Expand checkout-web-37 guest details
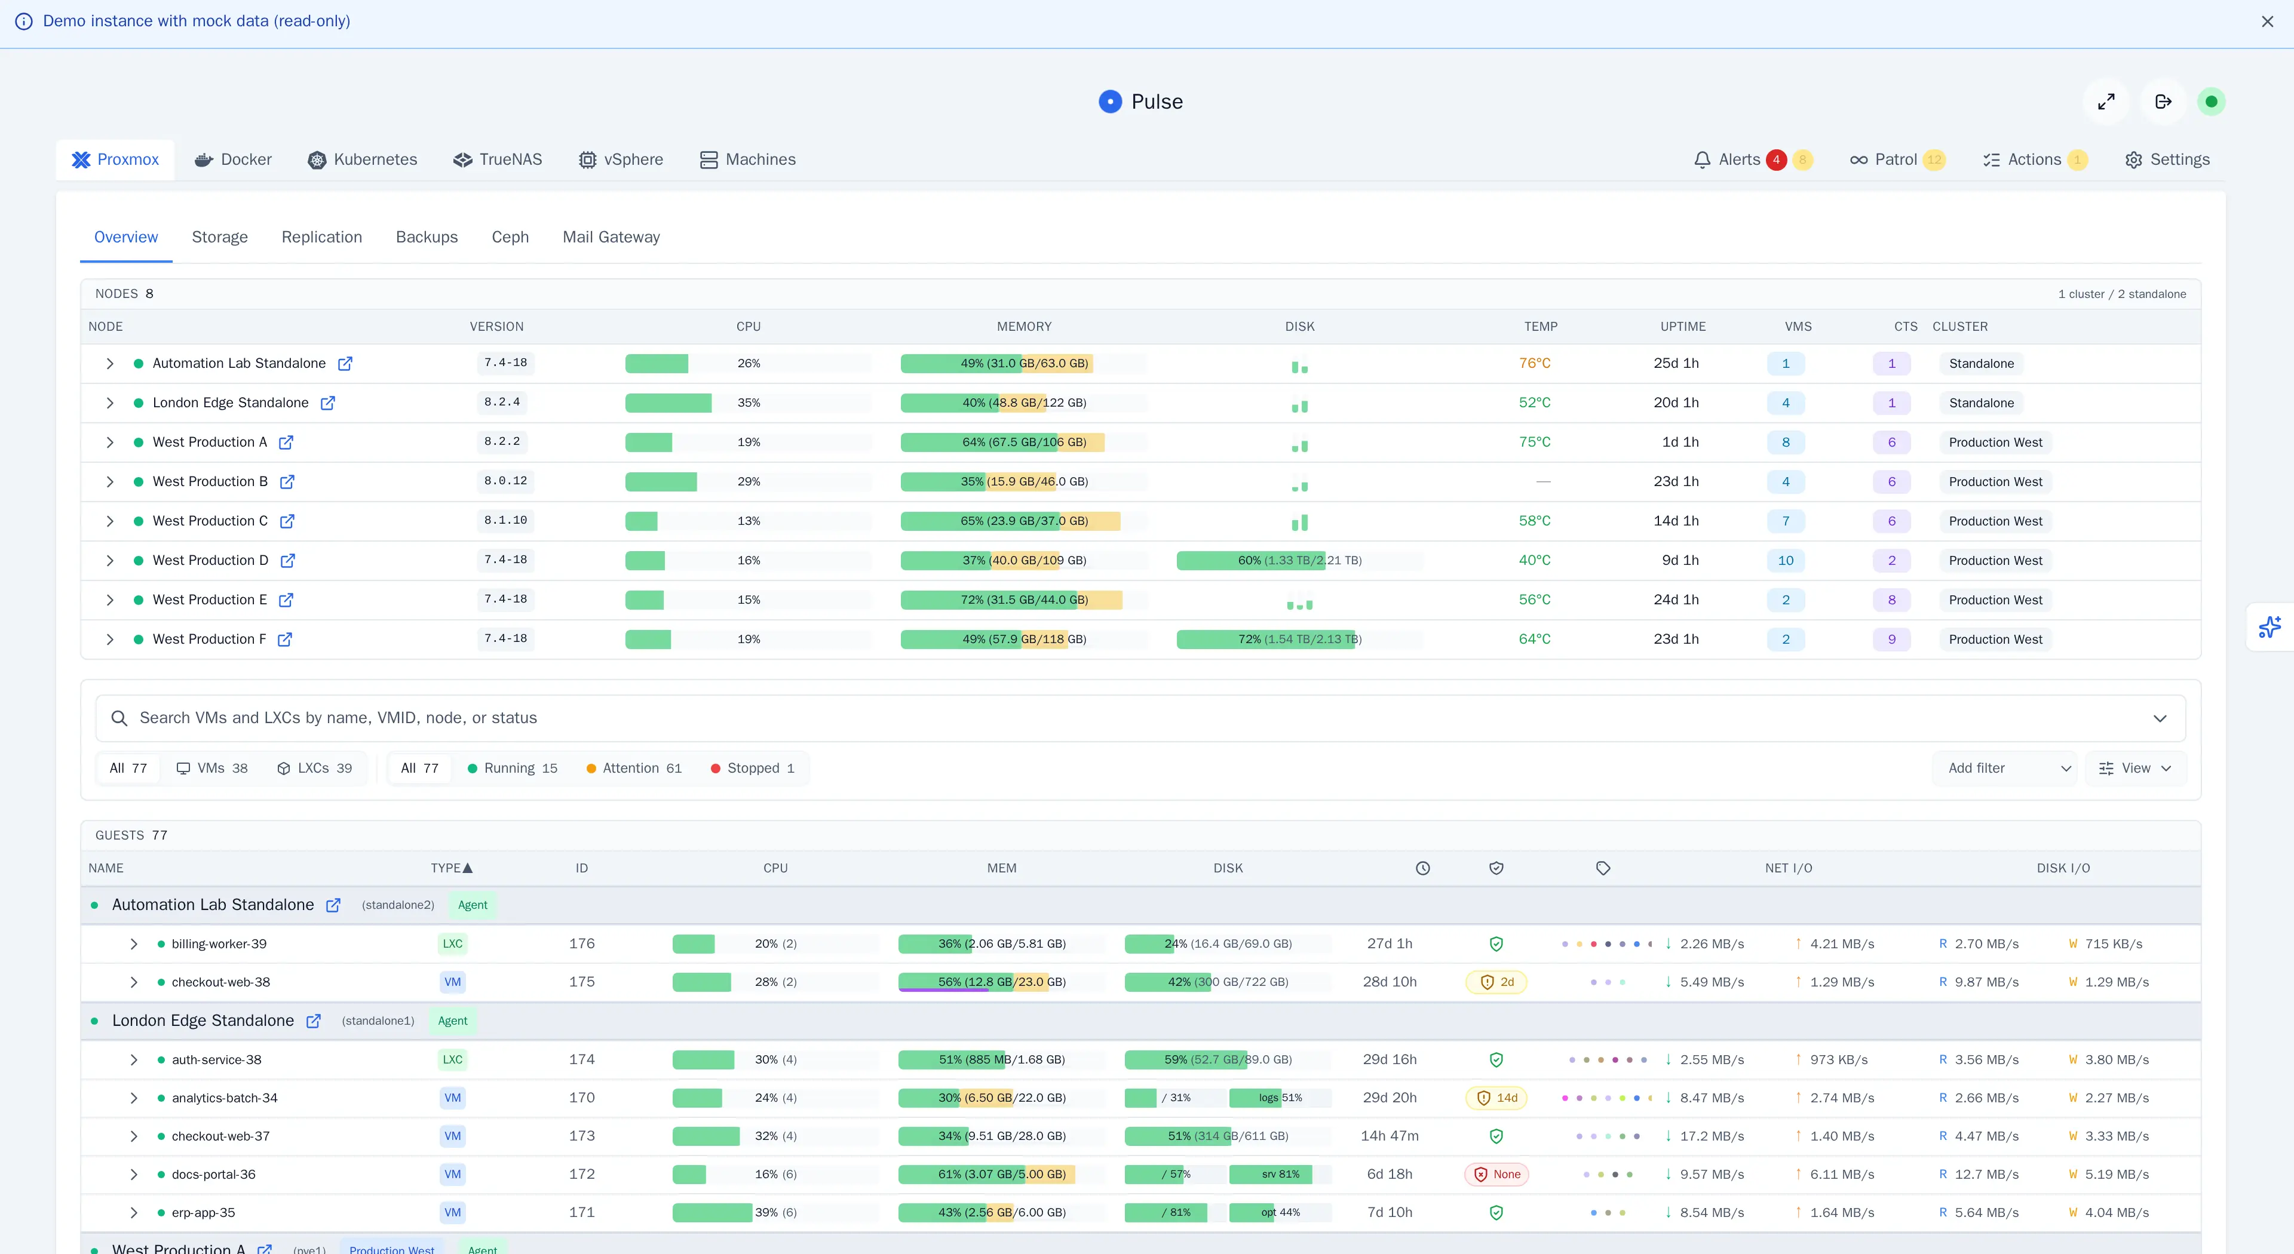The height and width of the screenshot is (1254, 2294). (134, 1136)
